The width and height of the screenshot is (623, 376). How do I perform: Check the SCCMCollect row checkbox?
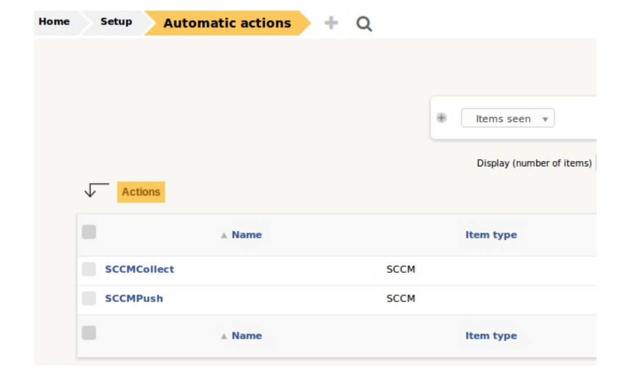pyautogui.click(x=89, y=269)
